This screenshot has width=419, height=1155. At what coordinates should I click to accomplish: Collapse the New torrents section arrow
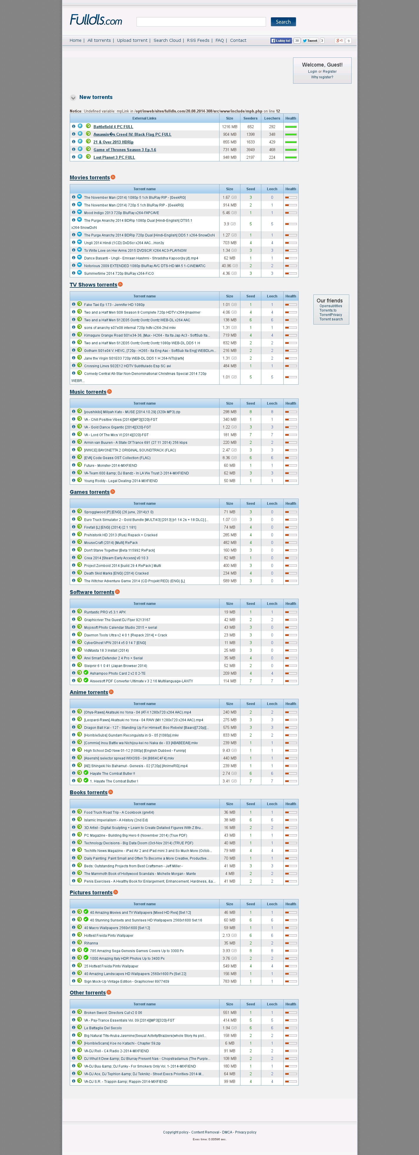[73, 98]
